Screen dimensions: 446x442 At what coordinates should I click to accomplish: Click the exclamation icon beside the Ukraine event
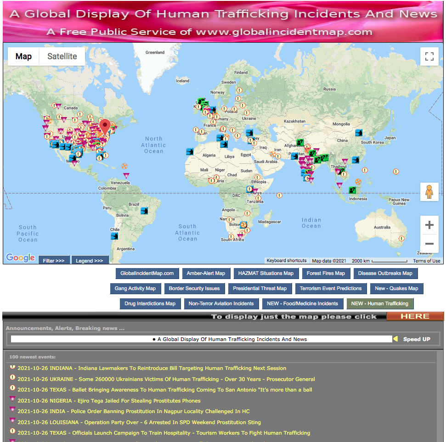pos(12,377)
